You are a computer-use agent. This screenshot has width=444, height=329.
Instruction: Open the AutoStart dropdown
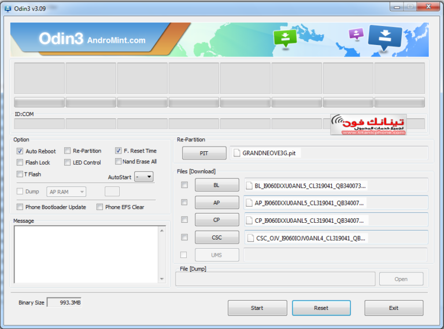[144, 177]
